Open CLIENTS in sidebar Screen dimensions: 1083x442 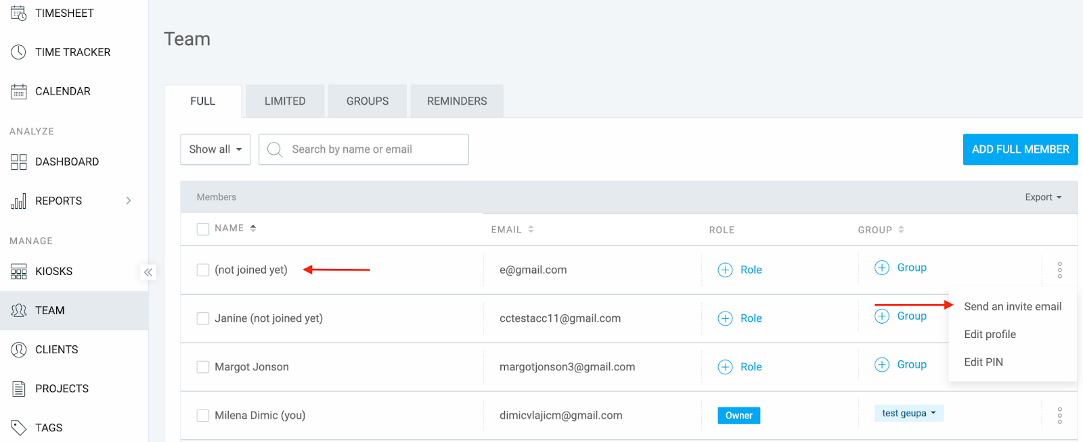point(57,349)
